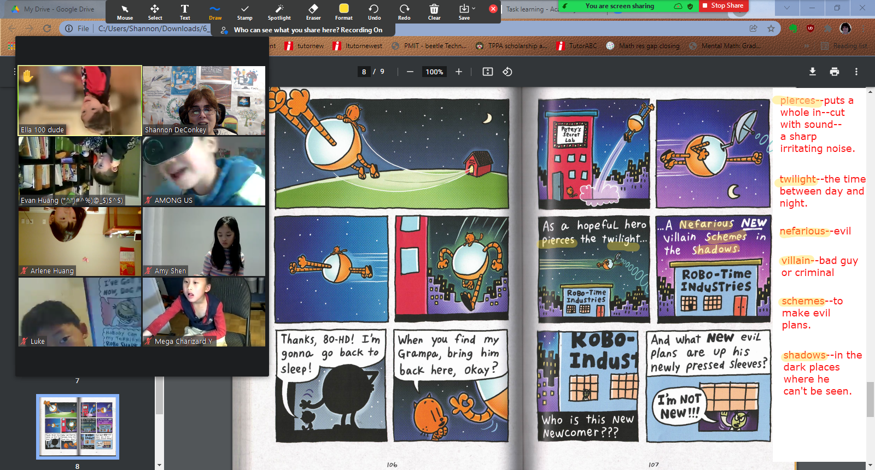Rotate the PDF counterclockwise

(507, 72)
